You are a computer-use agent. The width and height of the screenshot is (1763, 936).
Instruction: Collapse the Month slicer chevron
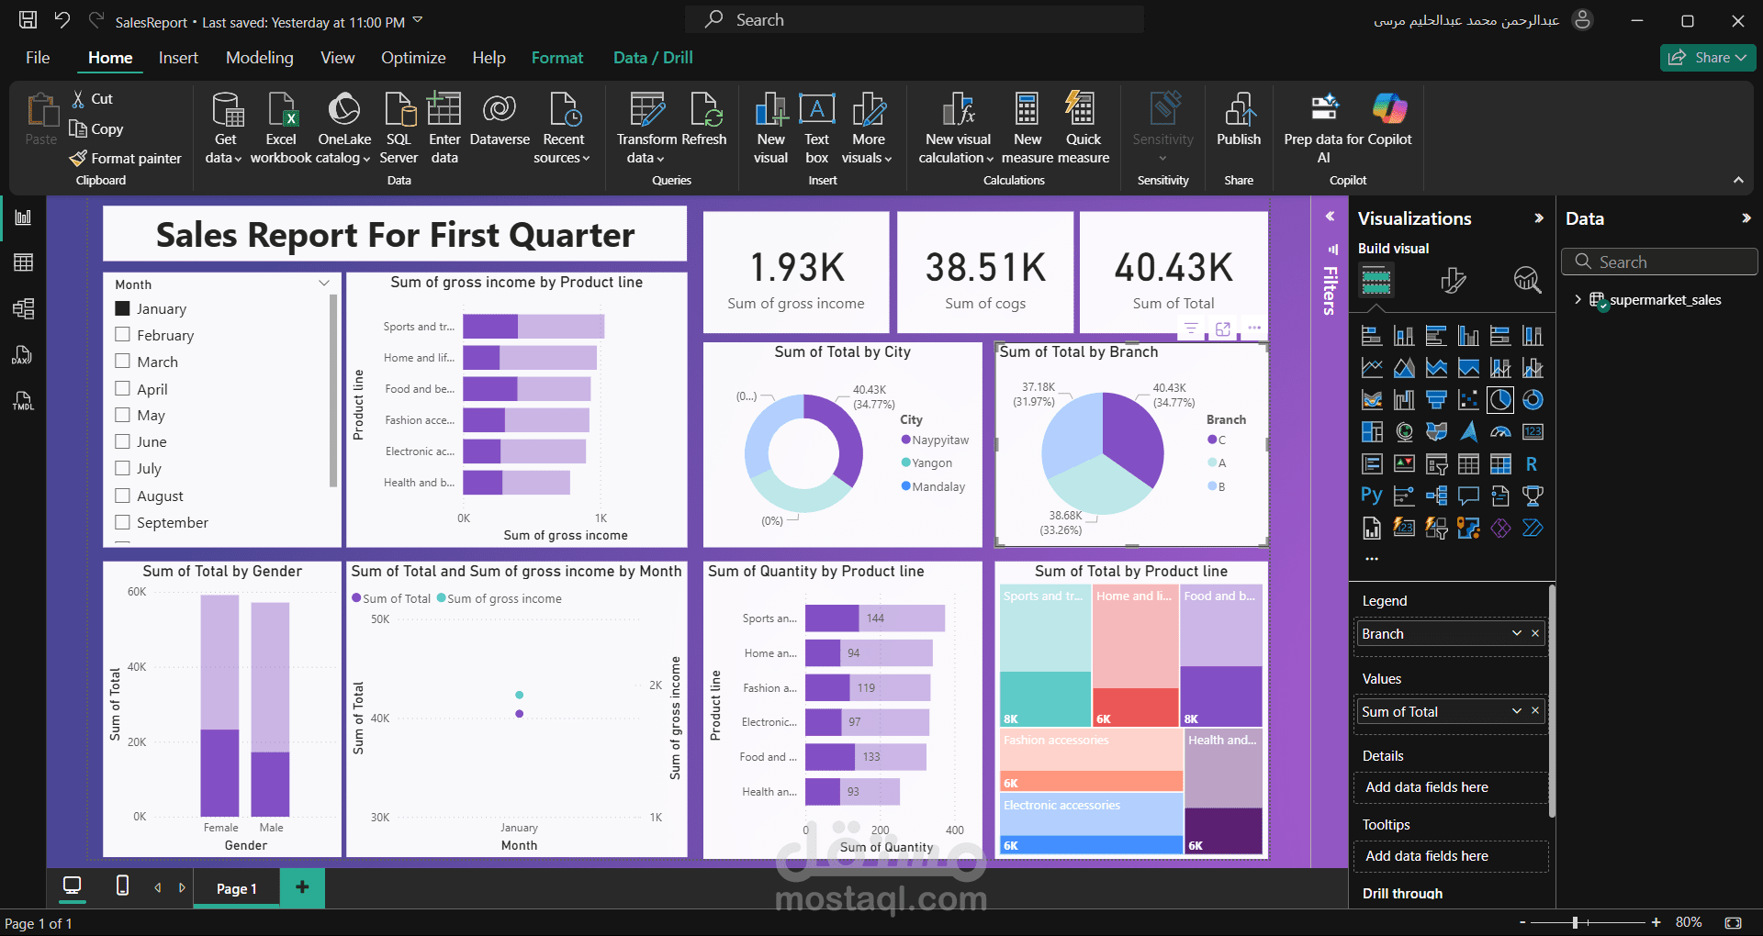pos(323,283)
